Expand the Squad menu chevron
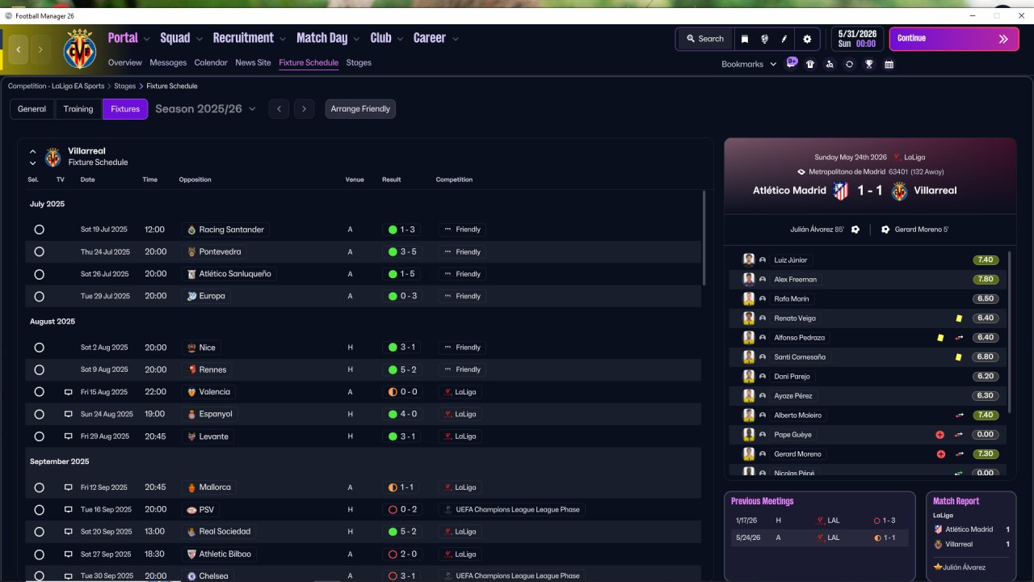 click(x=198, y=39)
